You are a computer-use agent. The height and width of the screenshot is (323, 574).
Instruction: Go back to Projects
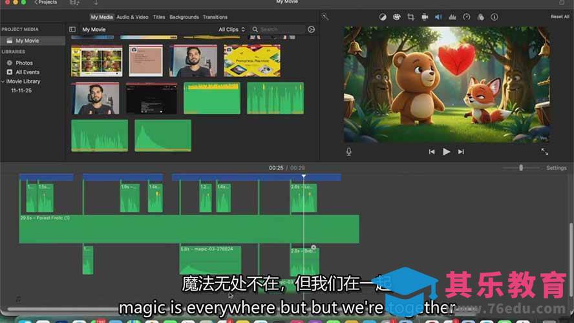(46, 2)
